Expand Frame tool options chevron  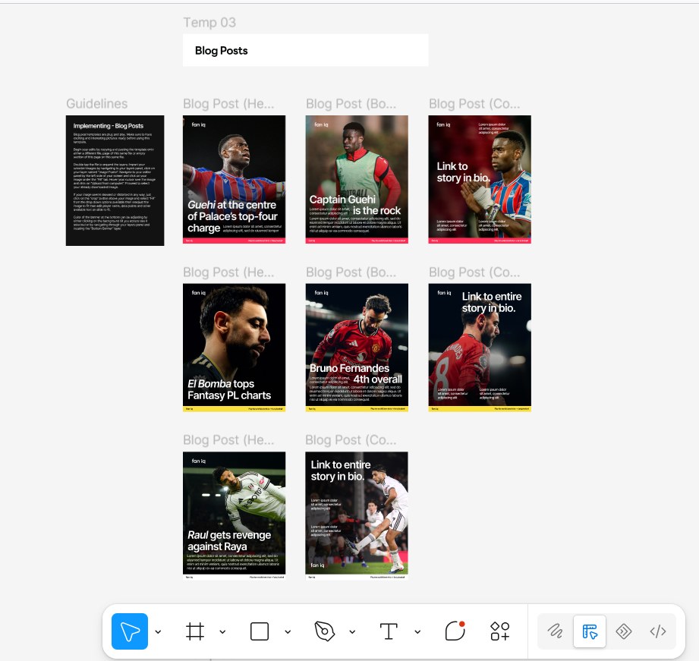(x=222, y=631)
